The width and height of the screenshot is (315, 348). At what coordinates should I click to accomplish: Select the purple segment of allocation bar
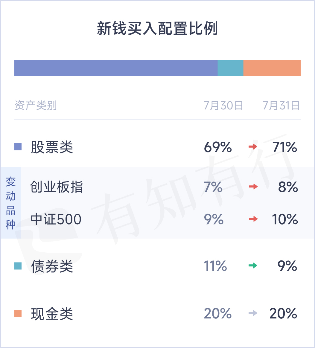point(116,68)
